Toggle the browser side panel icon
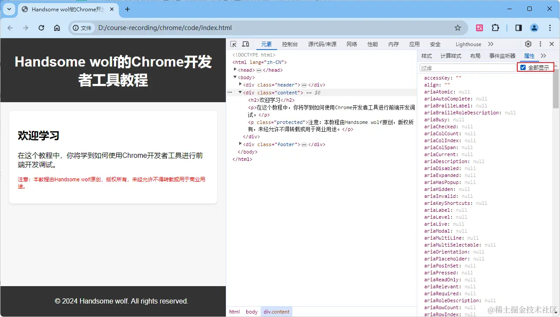The image size is (560, 317). (x=519, y=28)
